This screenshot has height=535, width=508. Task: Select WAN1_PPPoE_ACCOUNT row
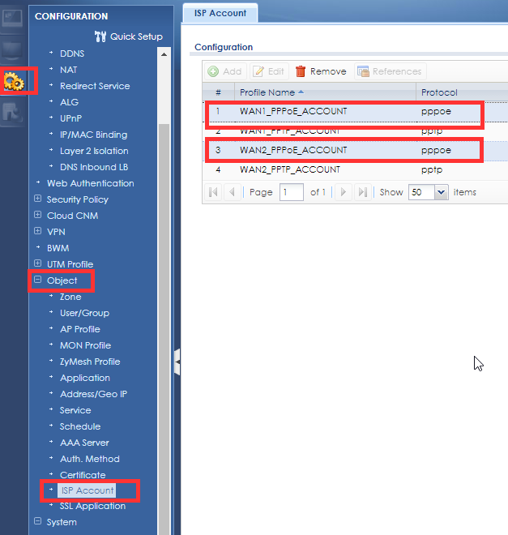pos(324,111)
